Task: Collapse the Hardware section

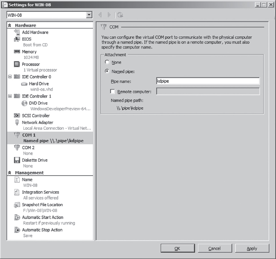Action: pyautogui.click(x=10, y=25)
